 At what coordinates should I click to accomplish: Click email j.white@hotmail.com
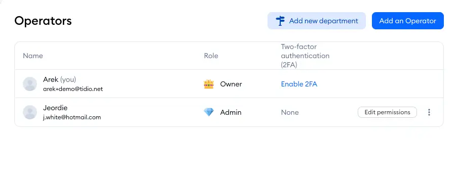pos(72,117)
